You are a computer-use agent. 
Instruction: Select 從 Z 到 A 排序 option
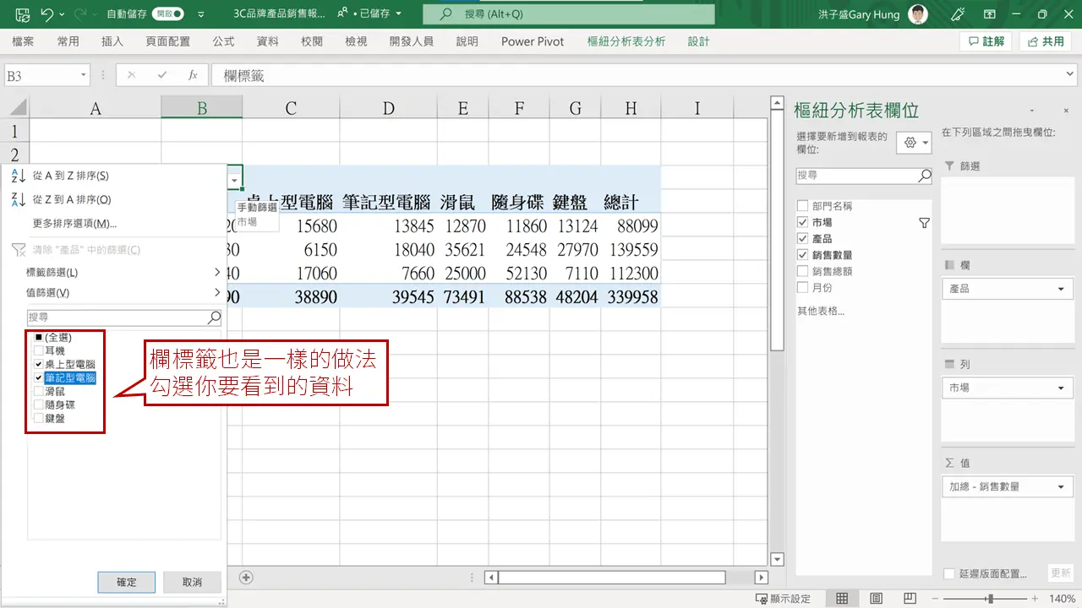[71, 199]
